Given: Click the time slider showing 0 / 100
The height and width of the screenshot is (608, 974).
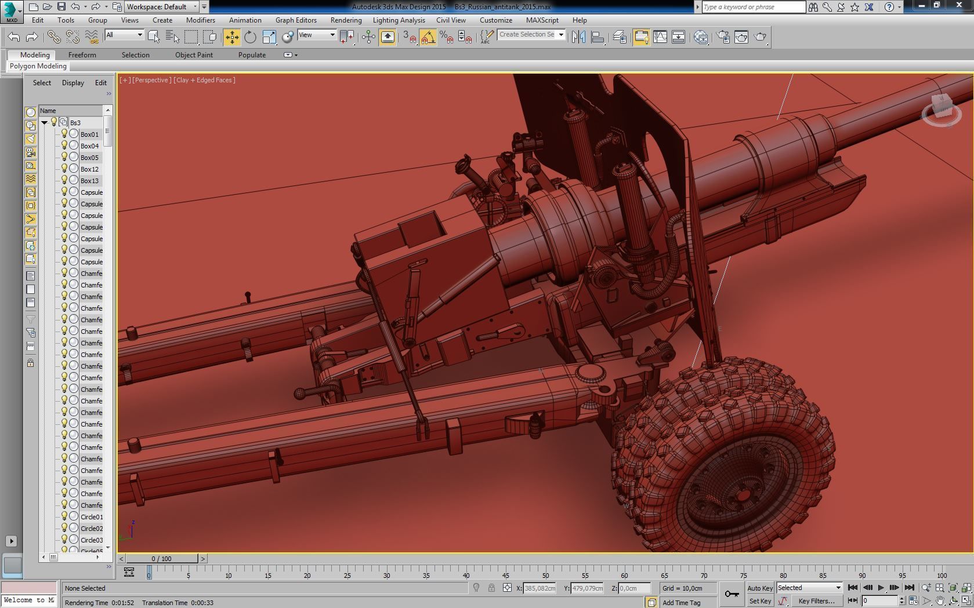Looking at the screenshot, I should pos(162,559).
